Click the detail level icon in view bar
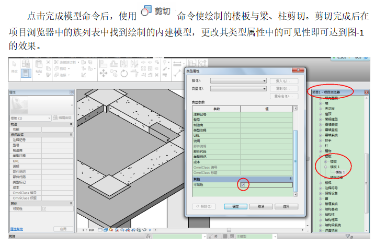 [100, 230]
